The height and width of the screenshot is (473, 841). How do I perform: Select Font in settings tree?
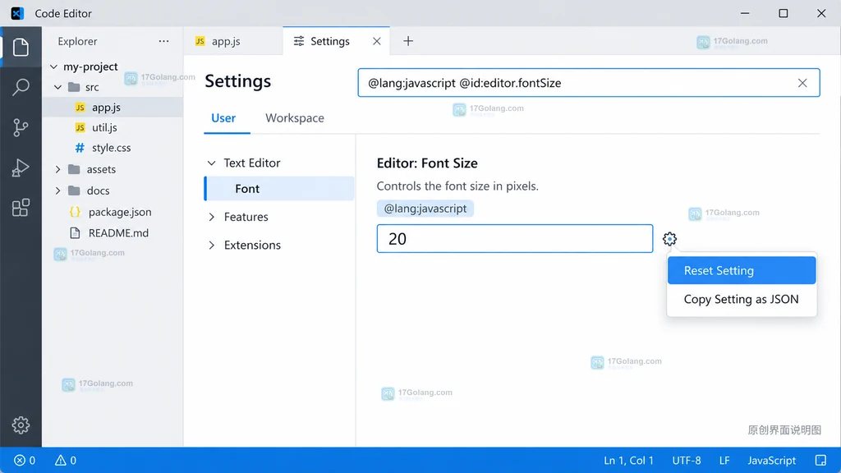pos(279,189)
